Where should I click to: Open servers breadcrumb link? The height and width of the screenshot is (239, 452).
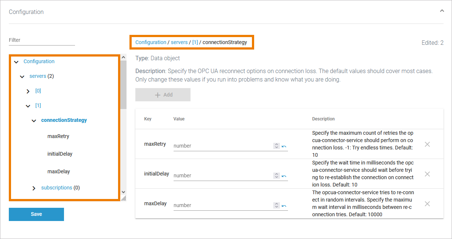click(179, 42)
